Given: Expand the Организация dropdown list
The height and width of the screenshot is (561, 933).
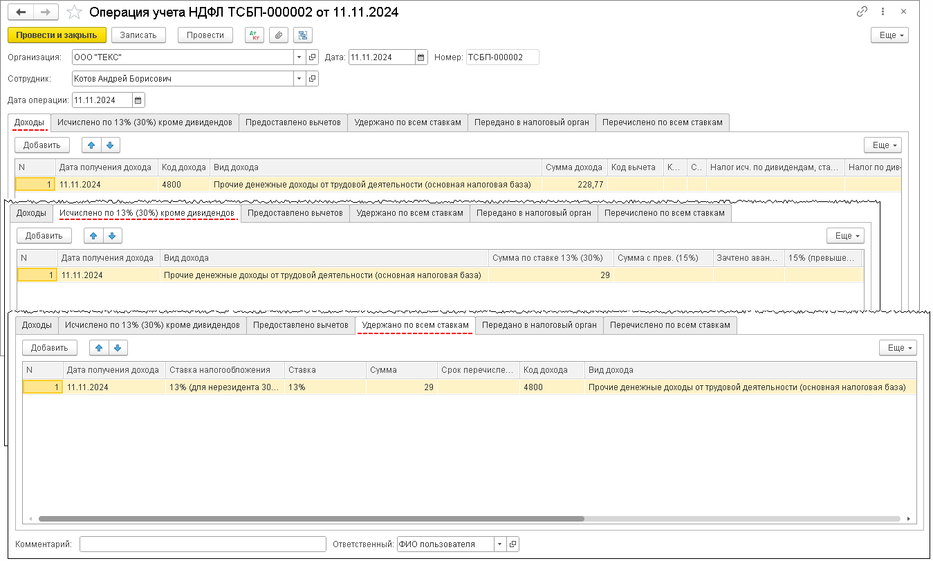Looking at the screenshot, I should coord(299,57).
